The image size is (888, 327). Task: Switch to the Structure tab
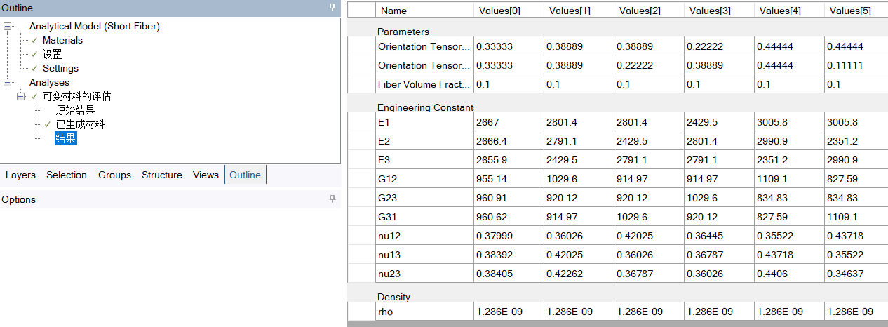click(161, 175)
